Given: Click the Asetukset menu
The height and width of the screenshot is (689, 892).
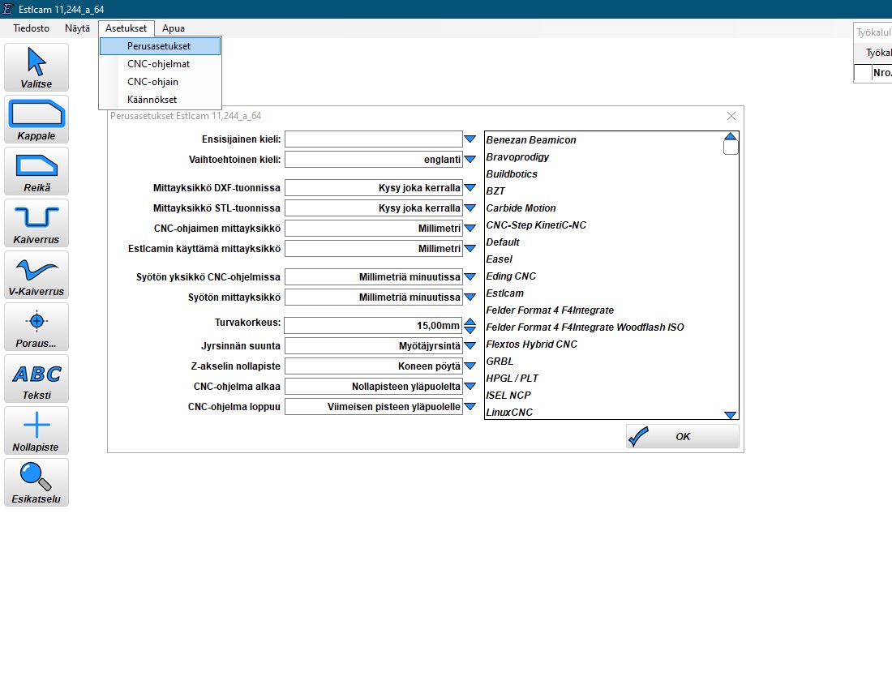Looking at the screenshot, I should click(126, 28).
